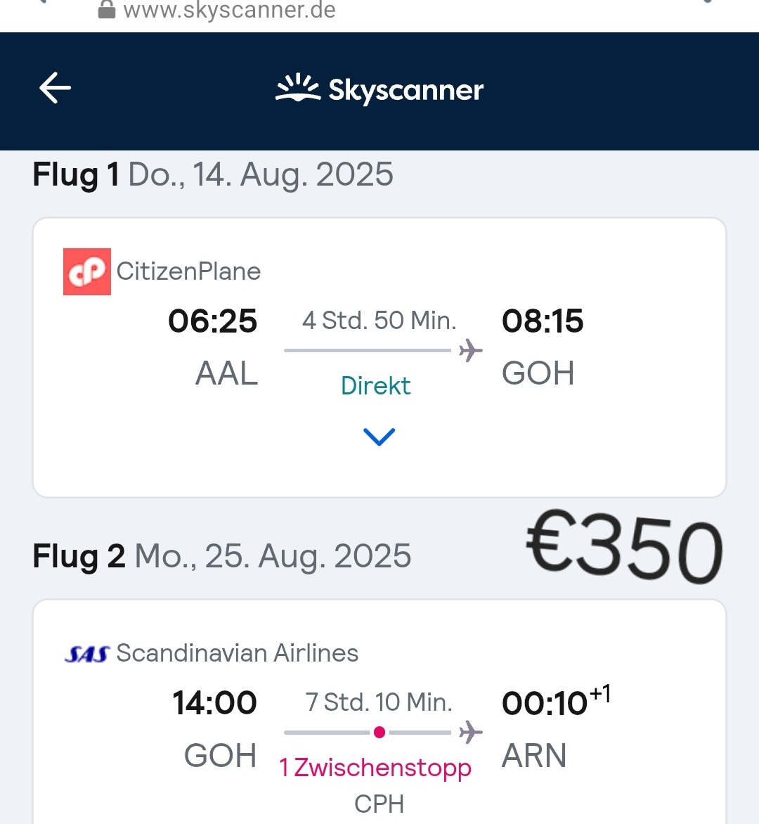Tap the CPH stopover airport code

379,804
